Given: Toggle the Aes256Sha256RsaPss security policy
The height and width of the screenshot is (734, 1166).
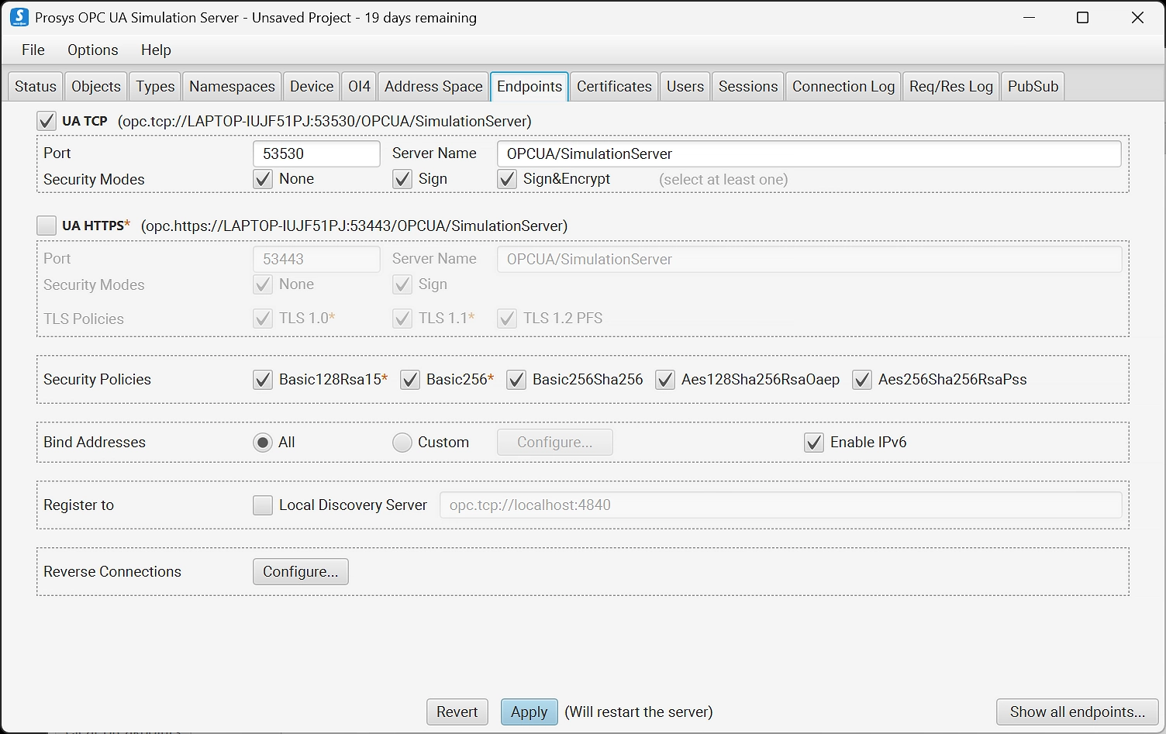Looking at the screenshot, I should coord(861,380).
